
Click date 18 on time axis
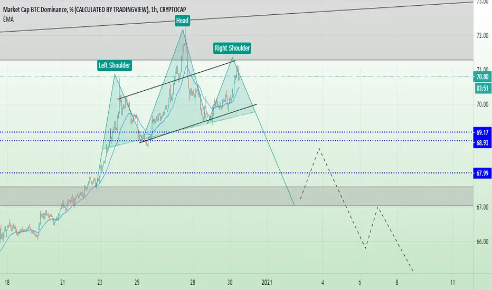pos(7,283)
